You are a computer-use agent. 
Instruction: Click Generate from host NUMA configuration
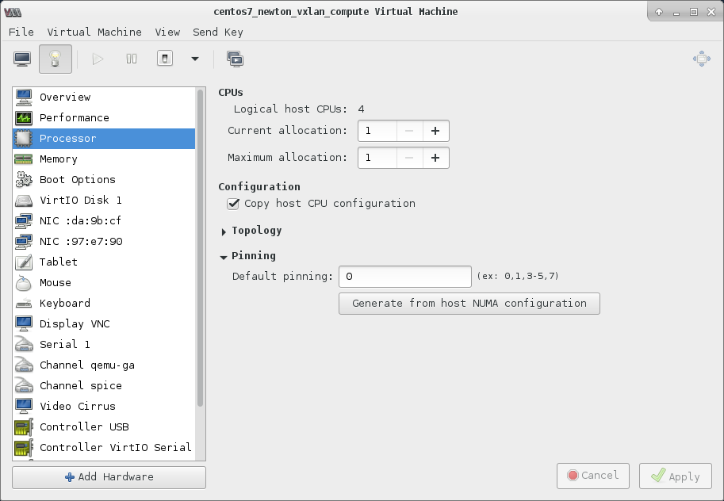click(x=469, y=304)
